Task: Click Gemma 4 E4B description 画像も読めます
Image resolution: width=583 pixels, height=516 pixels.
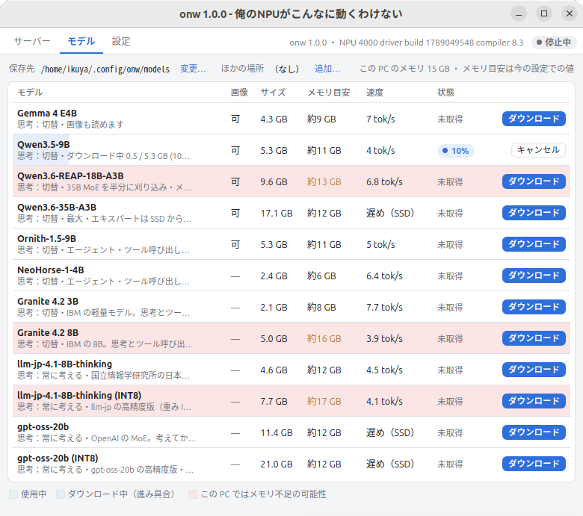Action: 95,125
